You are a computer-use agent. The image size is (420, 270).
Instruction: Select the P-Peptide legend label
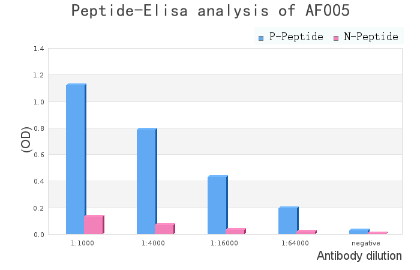pos(296,37)
